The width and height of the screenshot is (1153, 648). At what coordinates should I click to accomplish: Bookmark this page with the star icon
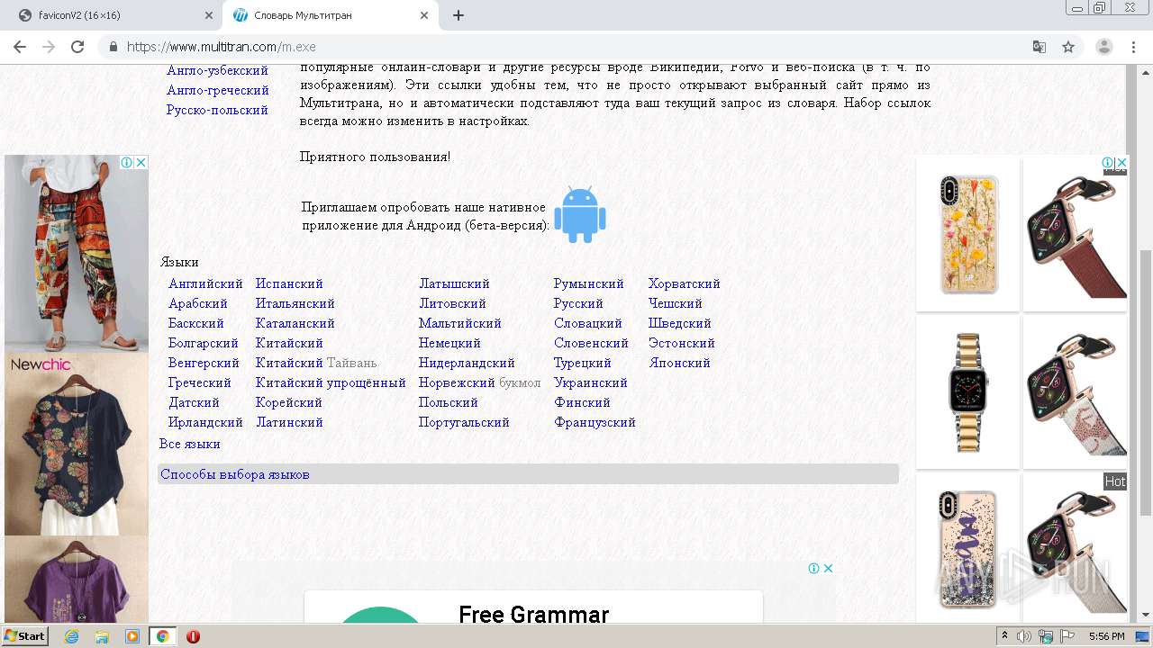(1068, 47)
